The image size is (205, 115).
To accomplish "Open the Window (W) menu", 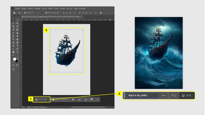I will [76, 8].
